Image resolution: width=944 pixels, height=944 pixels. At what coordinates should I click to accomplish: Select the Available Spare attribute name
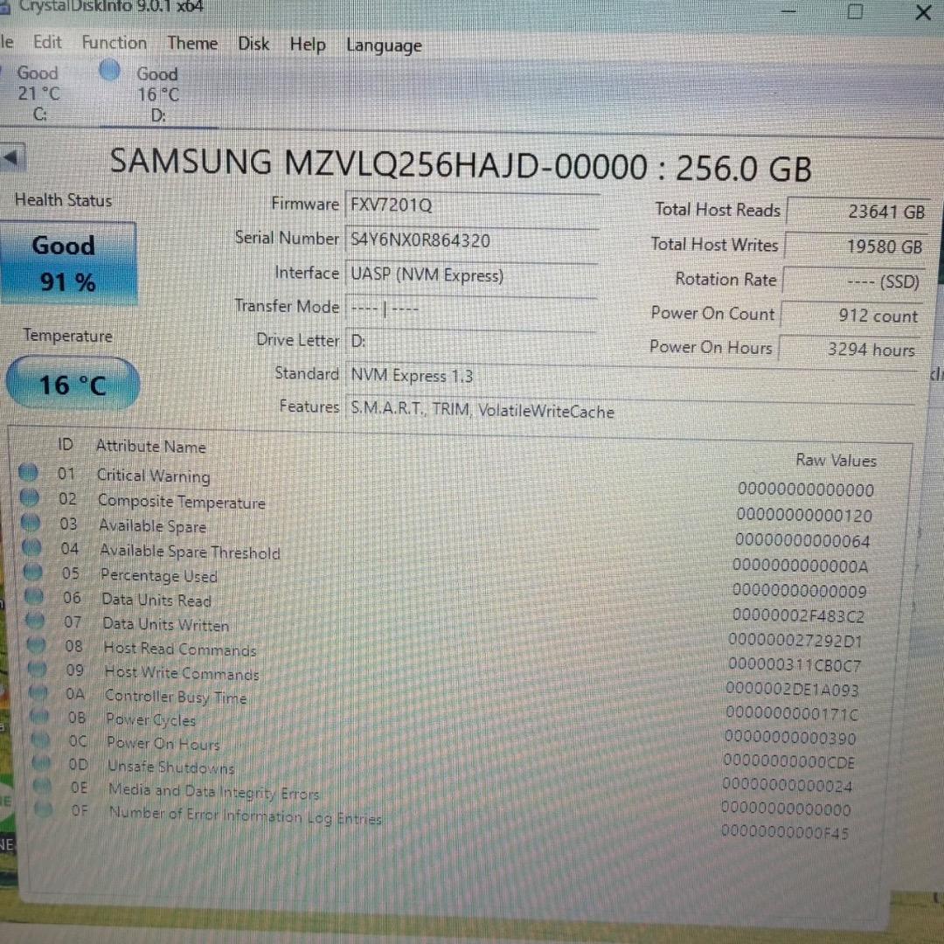coord(153,526)
